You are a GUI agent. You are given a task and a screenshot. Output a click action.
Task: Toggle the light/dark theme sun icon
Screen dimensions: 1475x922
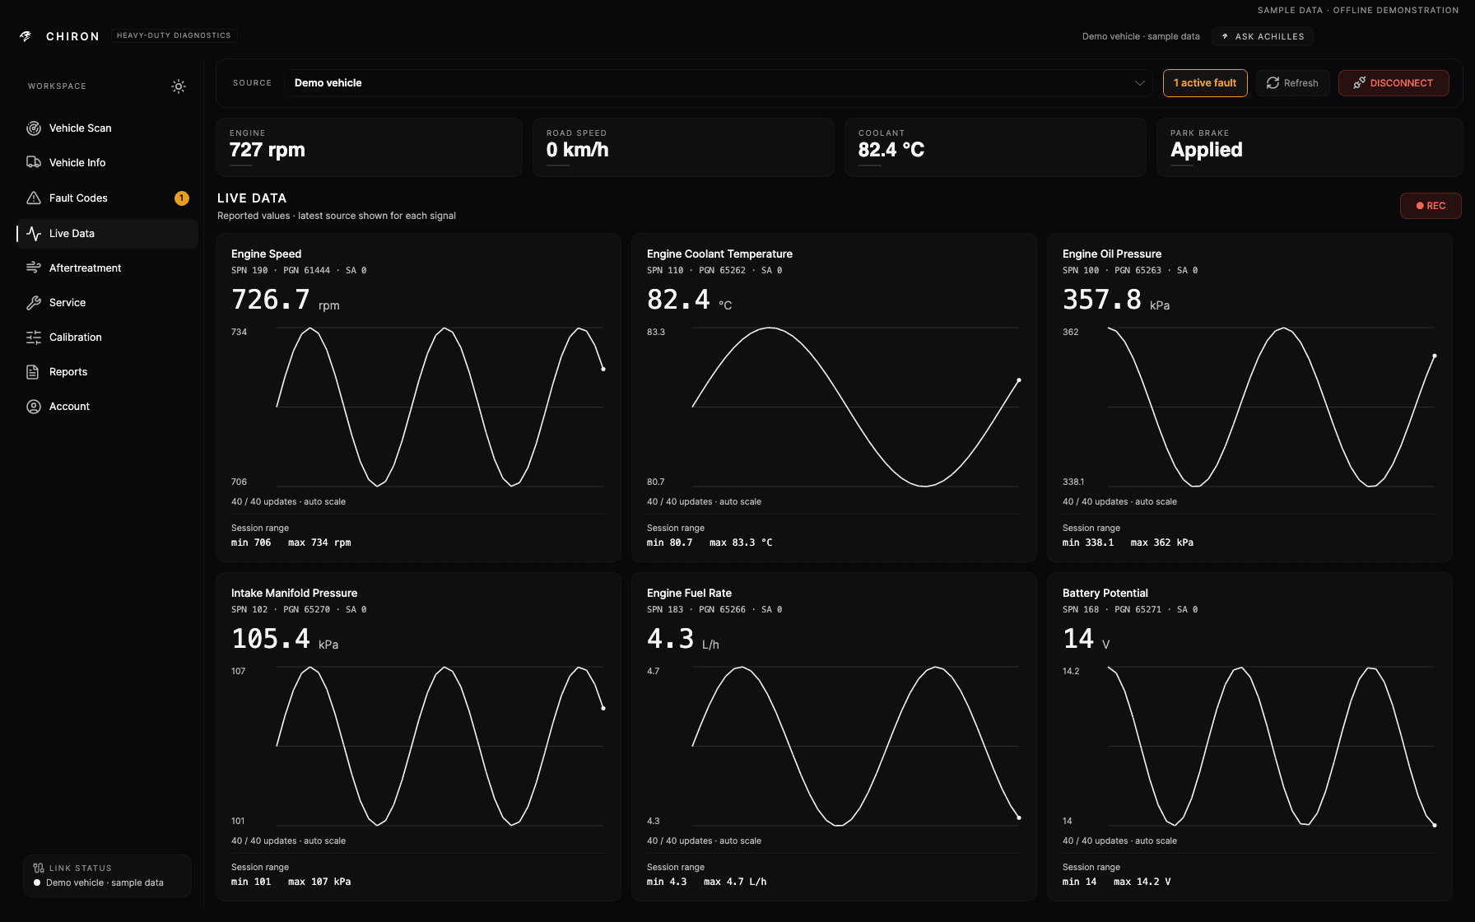(x=179, y=86)
